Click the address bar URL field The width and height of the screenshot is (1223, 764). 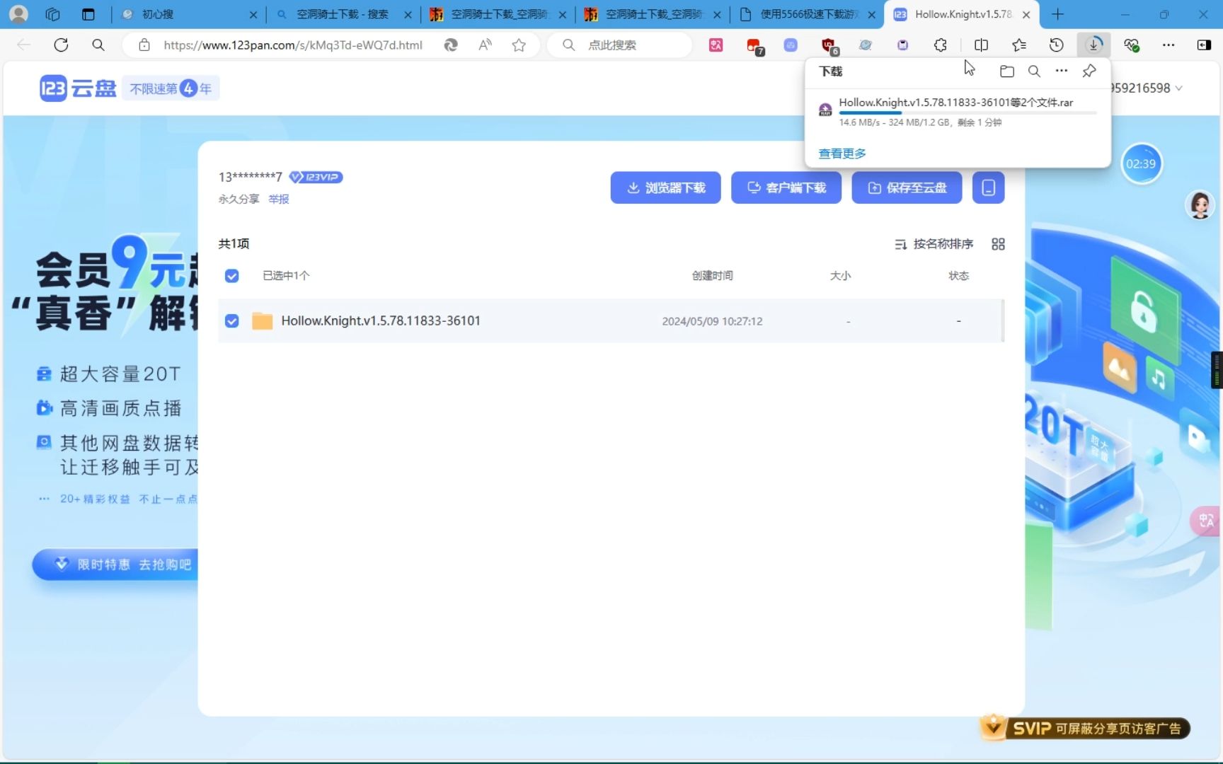293,45
